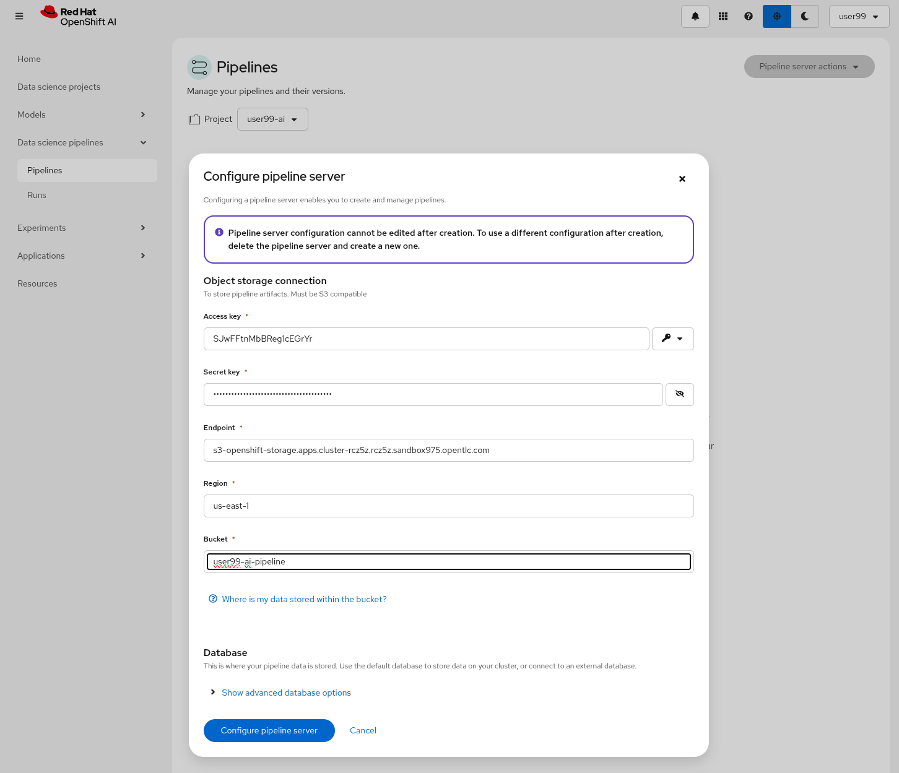Switch to dark theme moon icon
Screen dimensions: 899x773
pos(805,16)
